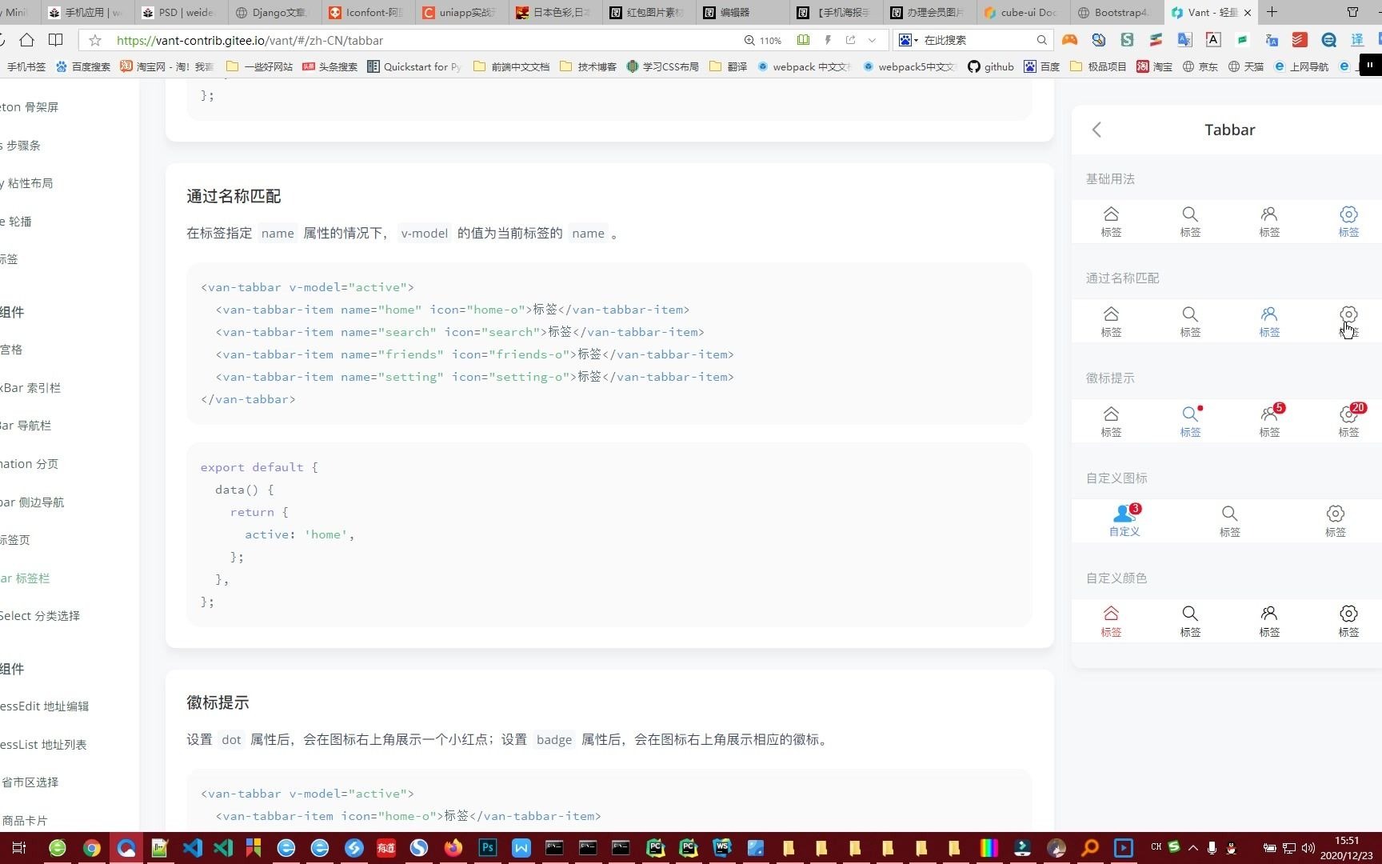Select the friends tab with badge 5
Image resolution: width=1382 pixels, height=864 pixels.
coord(1269,422)
